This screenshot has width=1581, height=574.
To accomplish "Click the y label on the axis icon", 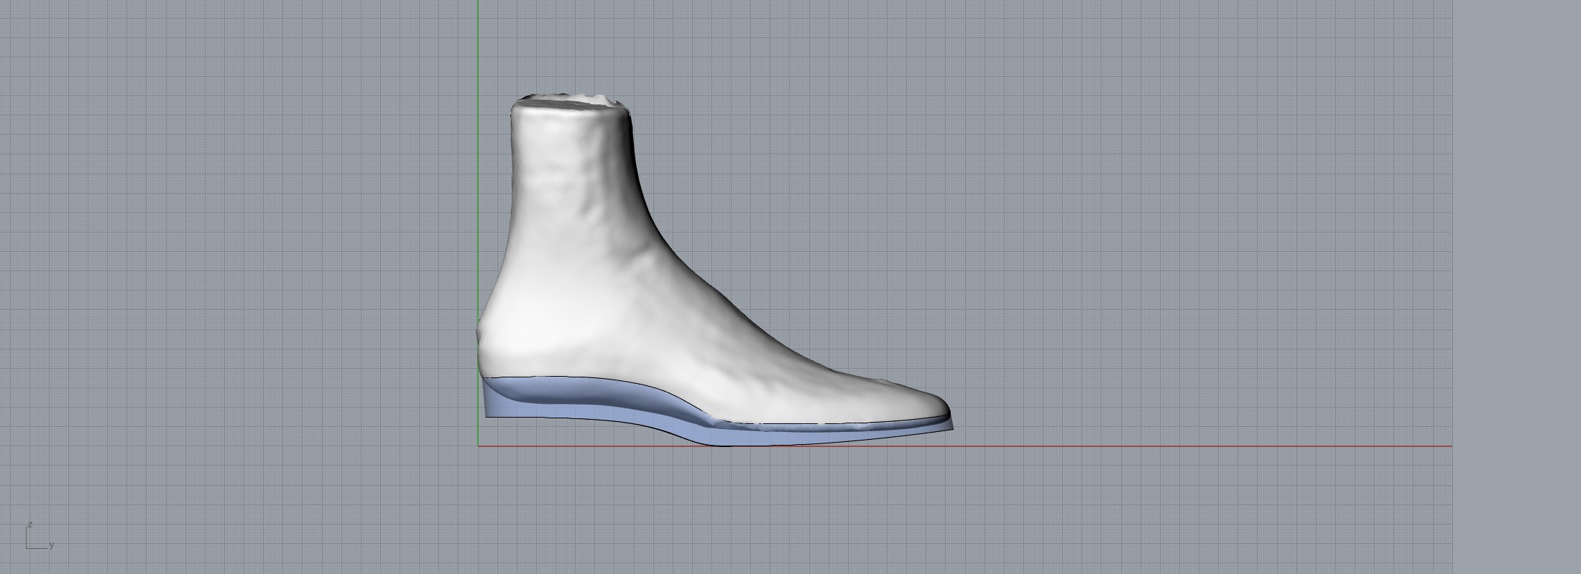I will coord(52,545).
